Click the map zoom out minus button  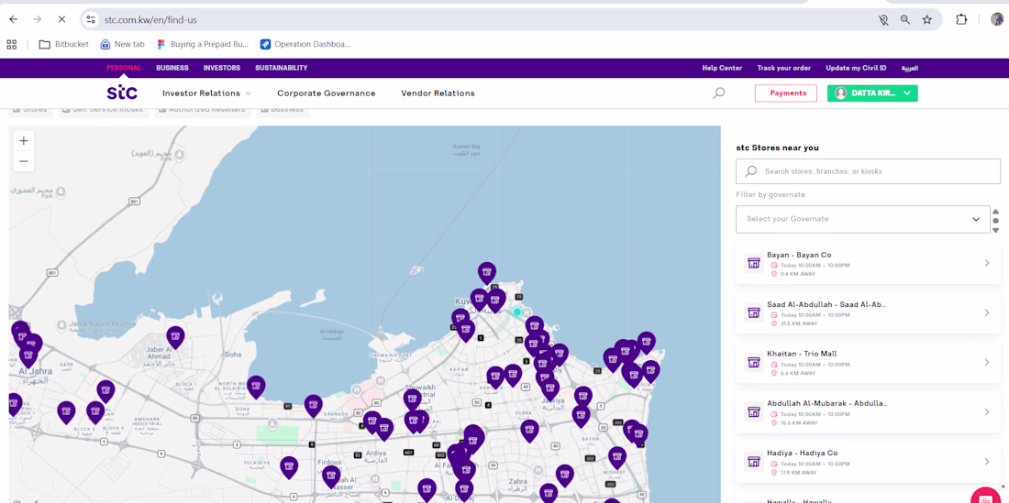[24, 161]
